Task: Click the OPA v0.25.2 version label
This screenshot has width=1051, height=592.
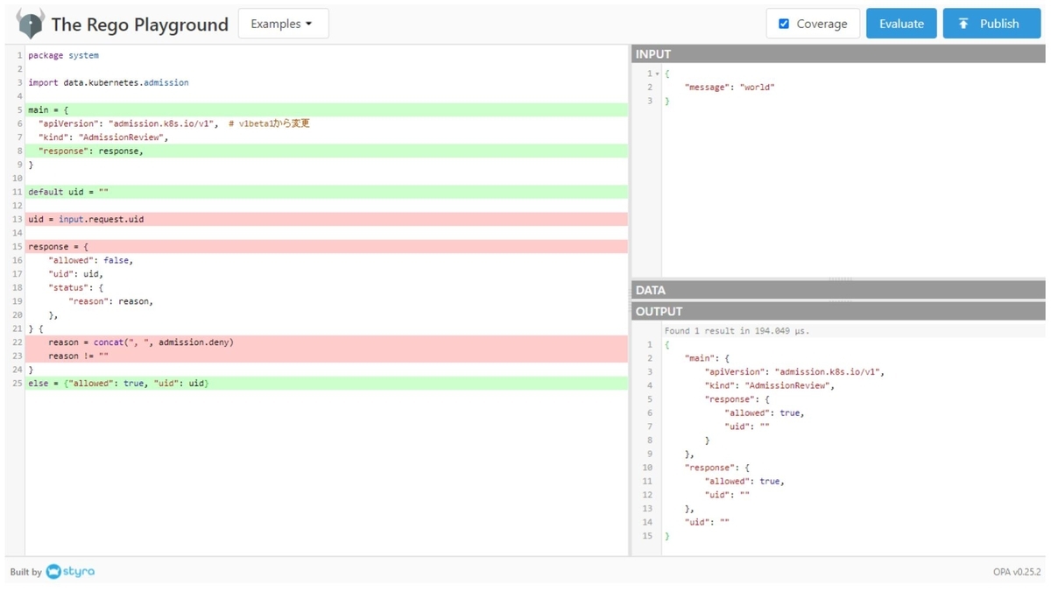Action: 1017,572
